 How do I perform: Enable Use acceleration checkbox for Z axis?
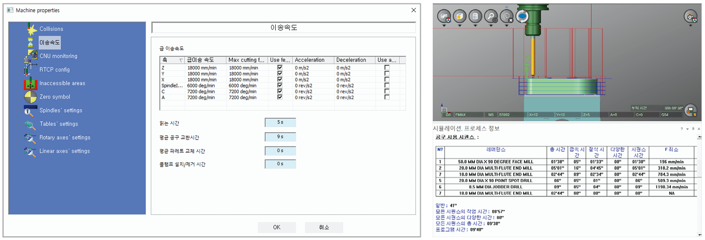coord(387,67)
